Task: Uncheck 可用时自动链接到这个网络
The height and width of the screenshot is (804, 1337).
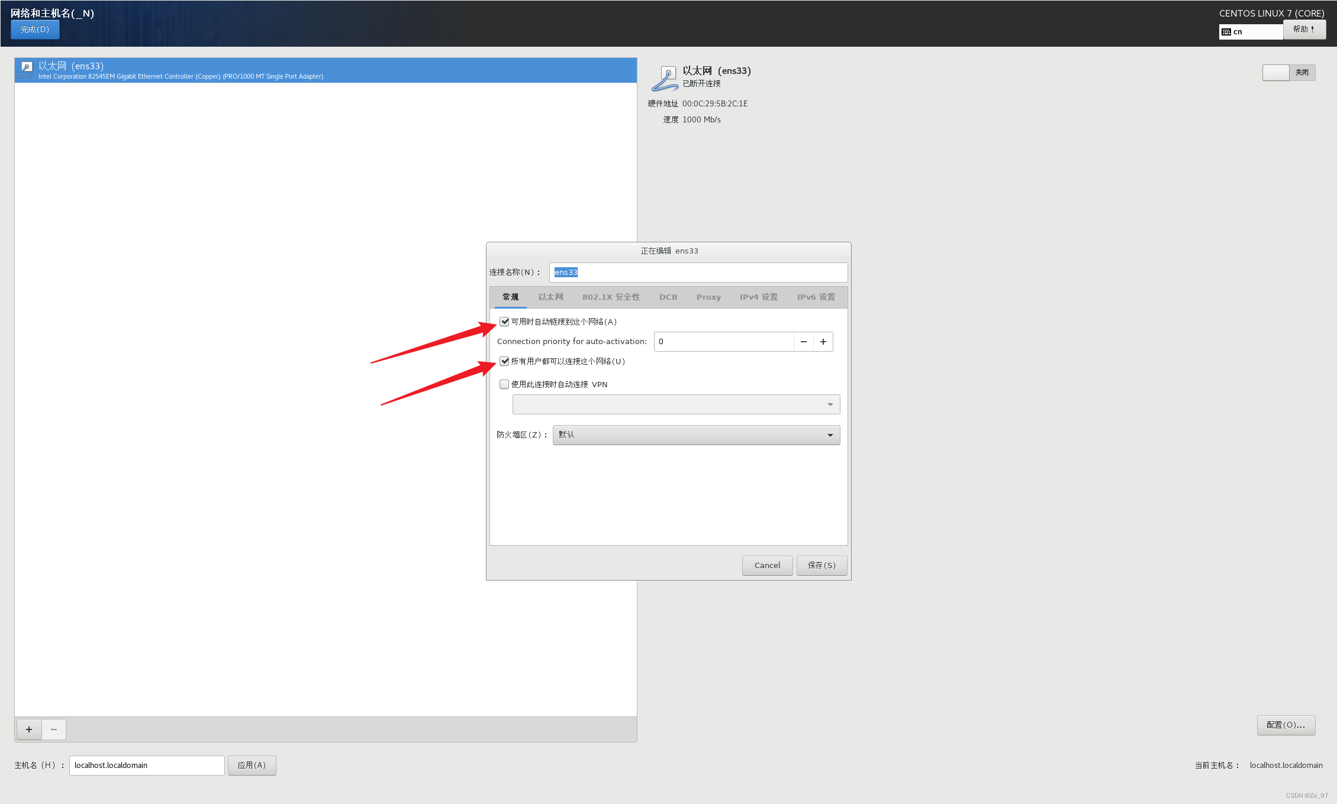Action: click(x=504, y=322)
